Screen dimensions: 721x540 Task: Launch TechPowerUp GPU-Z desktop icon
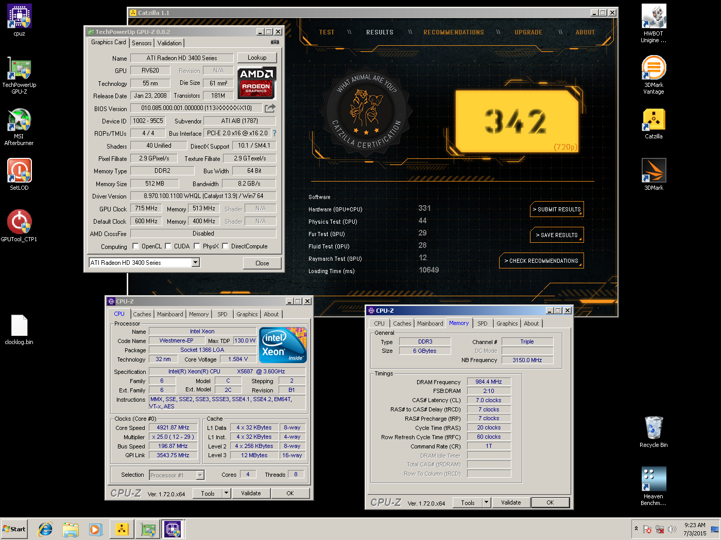point(19,75)
